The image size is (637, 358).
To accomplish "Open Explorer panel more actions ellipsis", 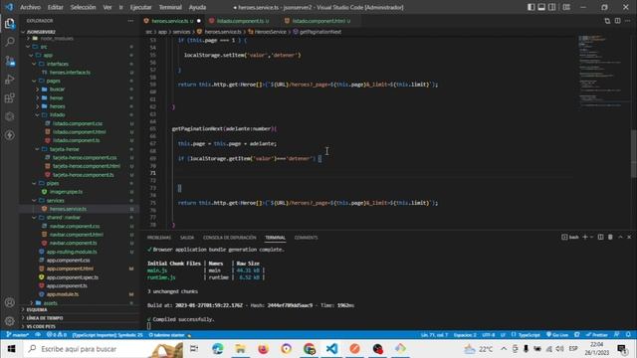I will tap(130, 21).
